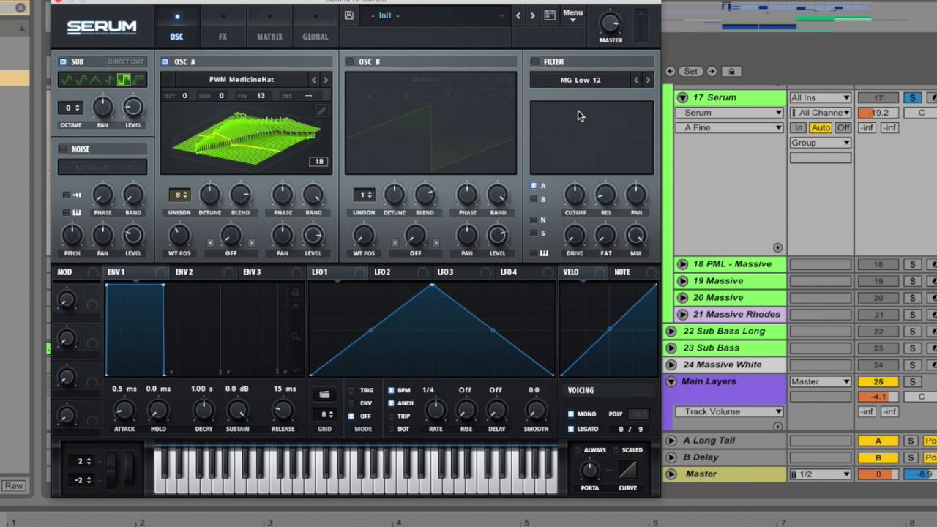Enable the NOISE oscillator
This screenshot has height=527, width=937.
[63, 149]
